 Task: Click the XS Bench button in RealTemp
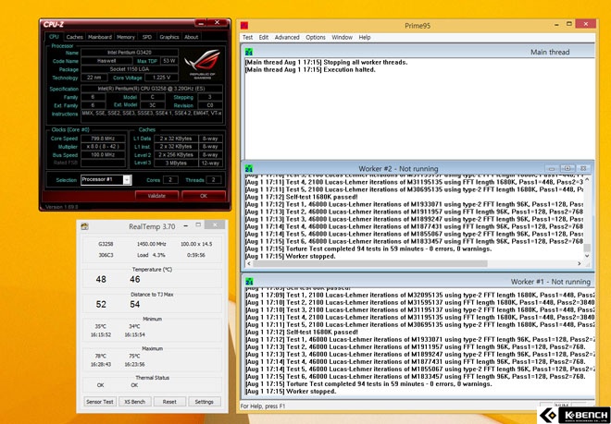point(135,402)
